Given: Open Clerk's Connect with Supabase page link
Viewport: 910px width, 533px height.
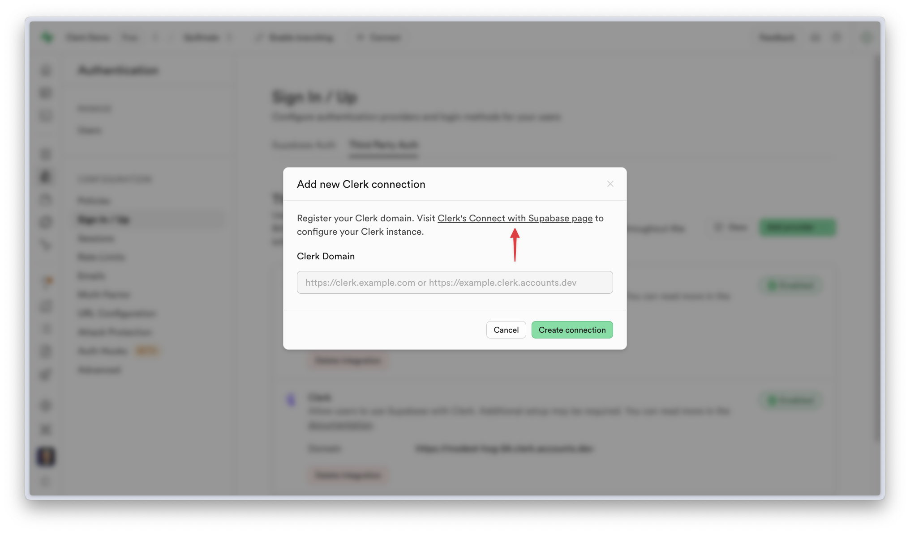Looking at the screenshot, I should pyautogui.click(x=515, y=218).
